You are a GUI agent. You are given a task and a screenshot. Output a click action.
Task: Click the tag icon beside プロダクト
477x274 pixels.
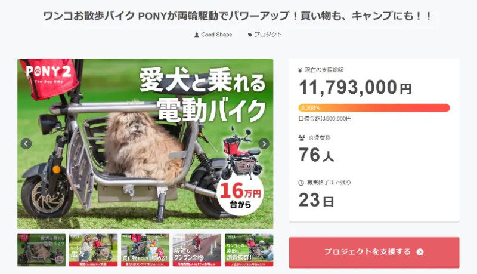[250, 35]
